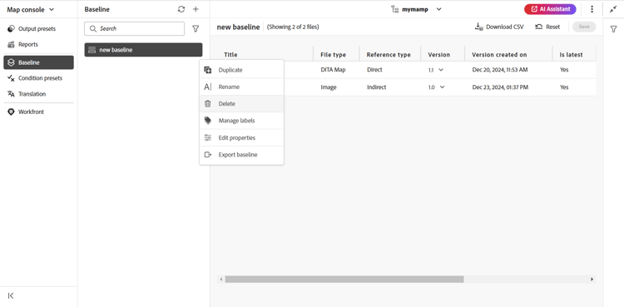The width and height of the screenshot is (624, 307).
Task: Click the refresh baseline list icon
Action: click(x=181, y=9)
